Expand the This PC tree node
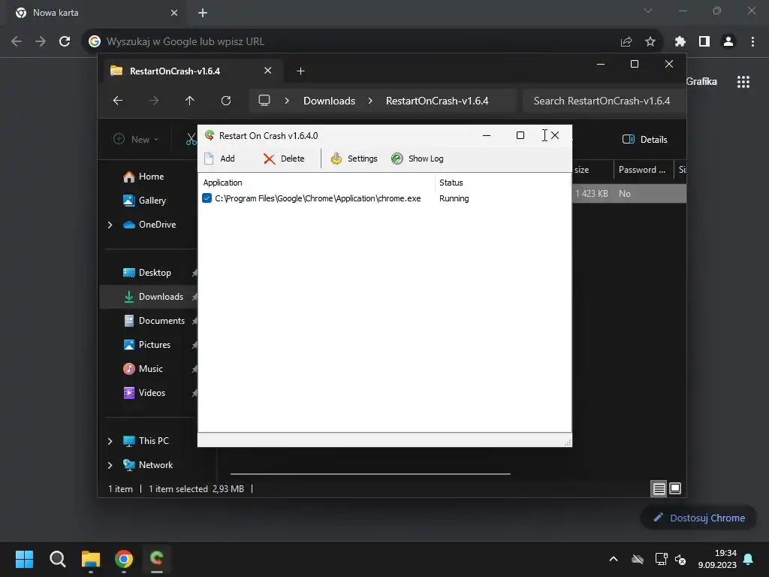 click(110, 441)
